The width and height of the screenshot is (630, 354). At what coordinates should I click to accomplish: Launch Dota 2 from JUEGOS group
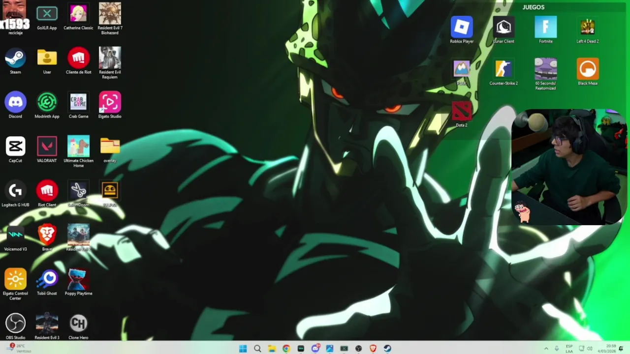[462, 114]
